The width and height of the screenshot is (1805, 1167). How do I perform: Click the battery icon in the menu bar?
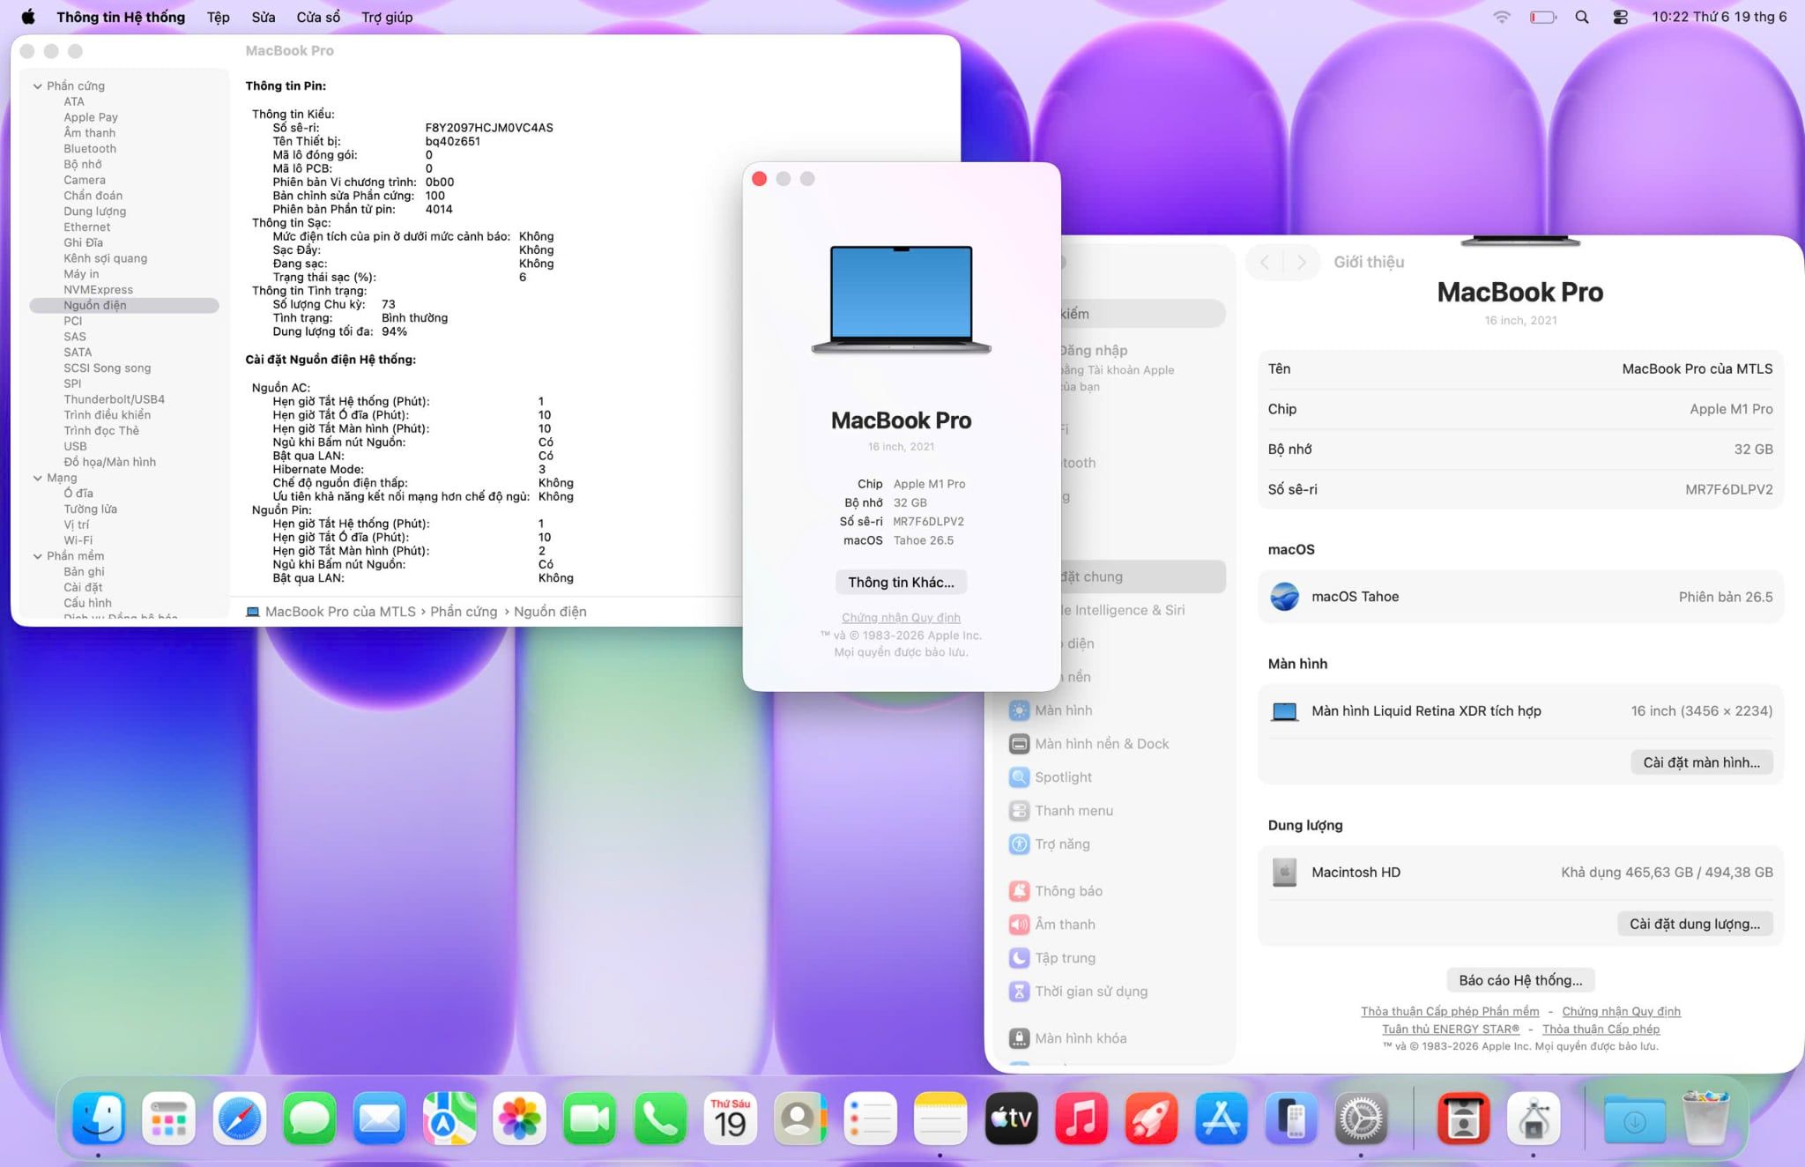click(x=1543, y=17)
